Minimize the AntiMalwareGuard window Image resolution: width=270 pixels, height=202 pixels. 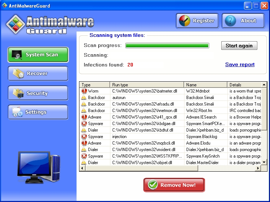click(x=248, y=6)
